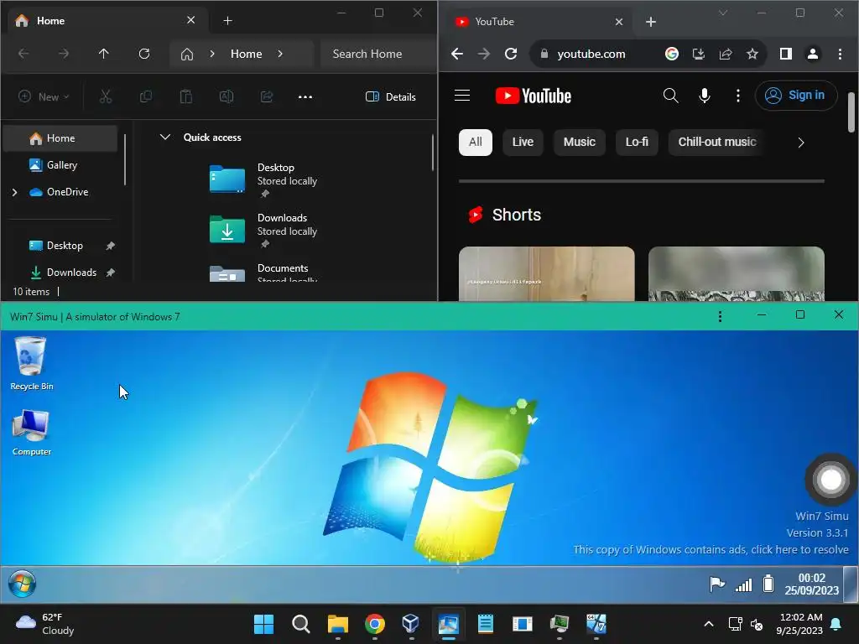Open Computer icon on Win7 Simu desktop
The height and width of the screenshot is (644, 859).
(x=31, y=432)
